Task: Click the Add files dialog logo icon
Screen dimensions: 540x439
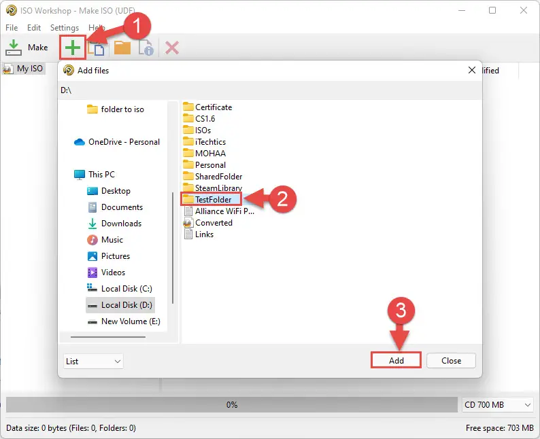Action: 69,70
